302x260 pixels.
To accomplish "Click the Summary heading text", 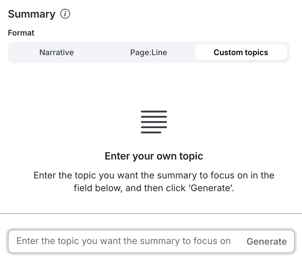I will click(x=31, y=14).
